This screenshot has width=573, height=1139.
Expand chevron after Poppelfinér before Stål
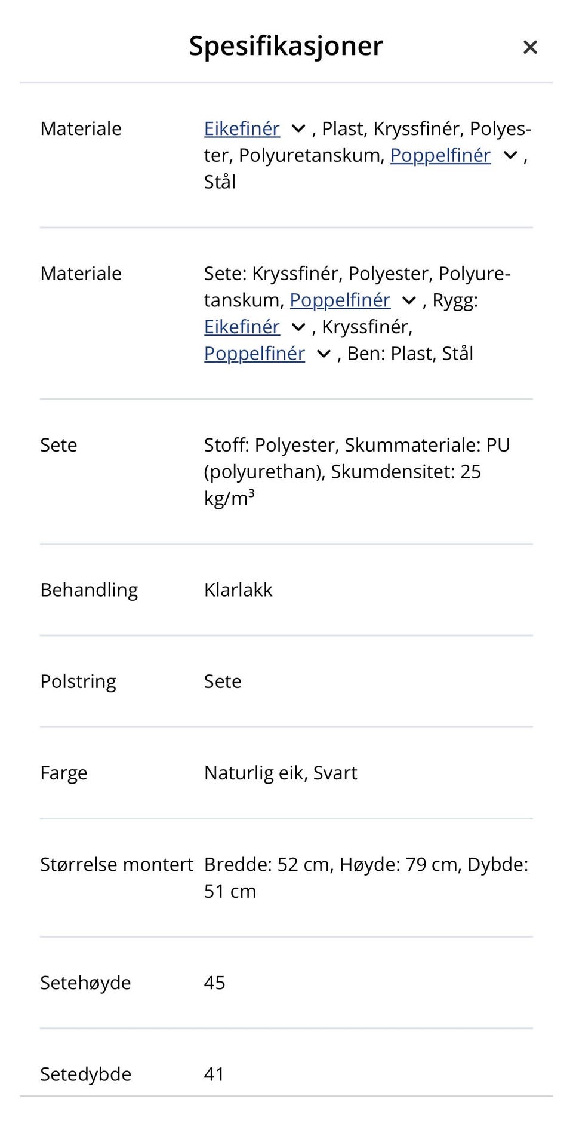[510, 155]
